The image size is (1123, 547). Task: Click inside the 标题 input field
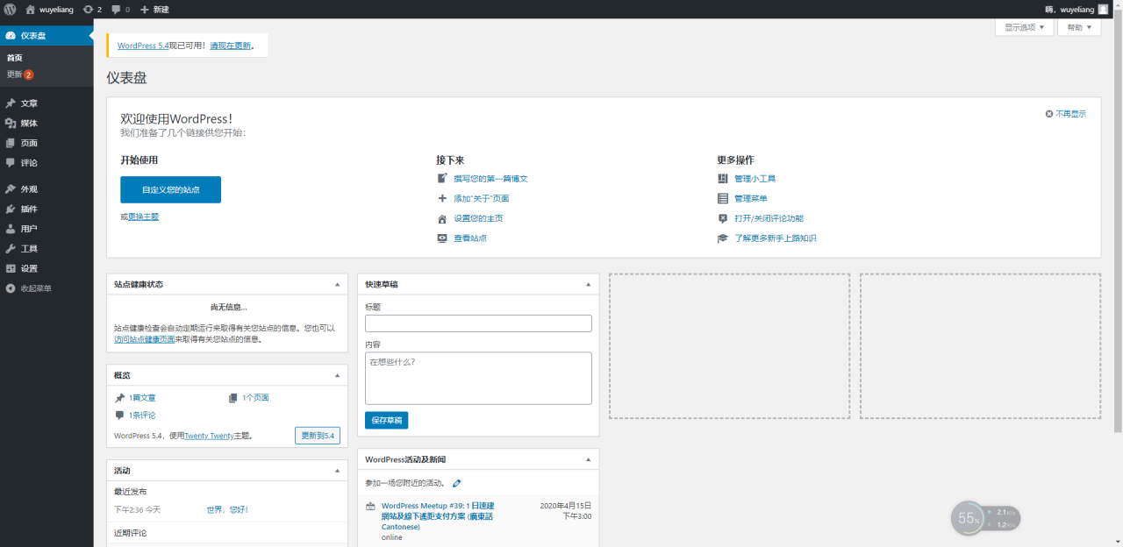pos(478,323)
